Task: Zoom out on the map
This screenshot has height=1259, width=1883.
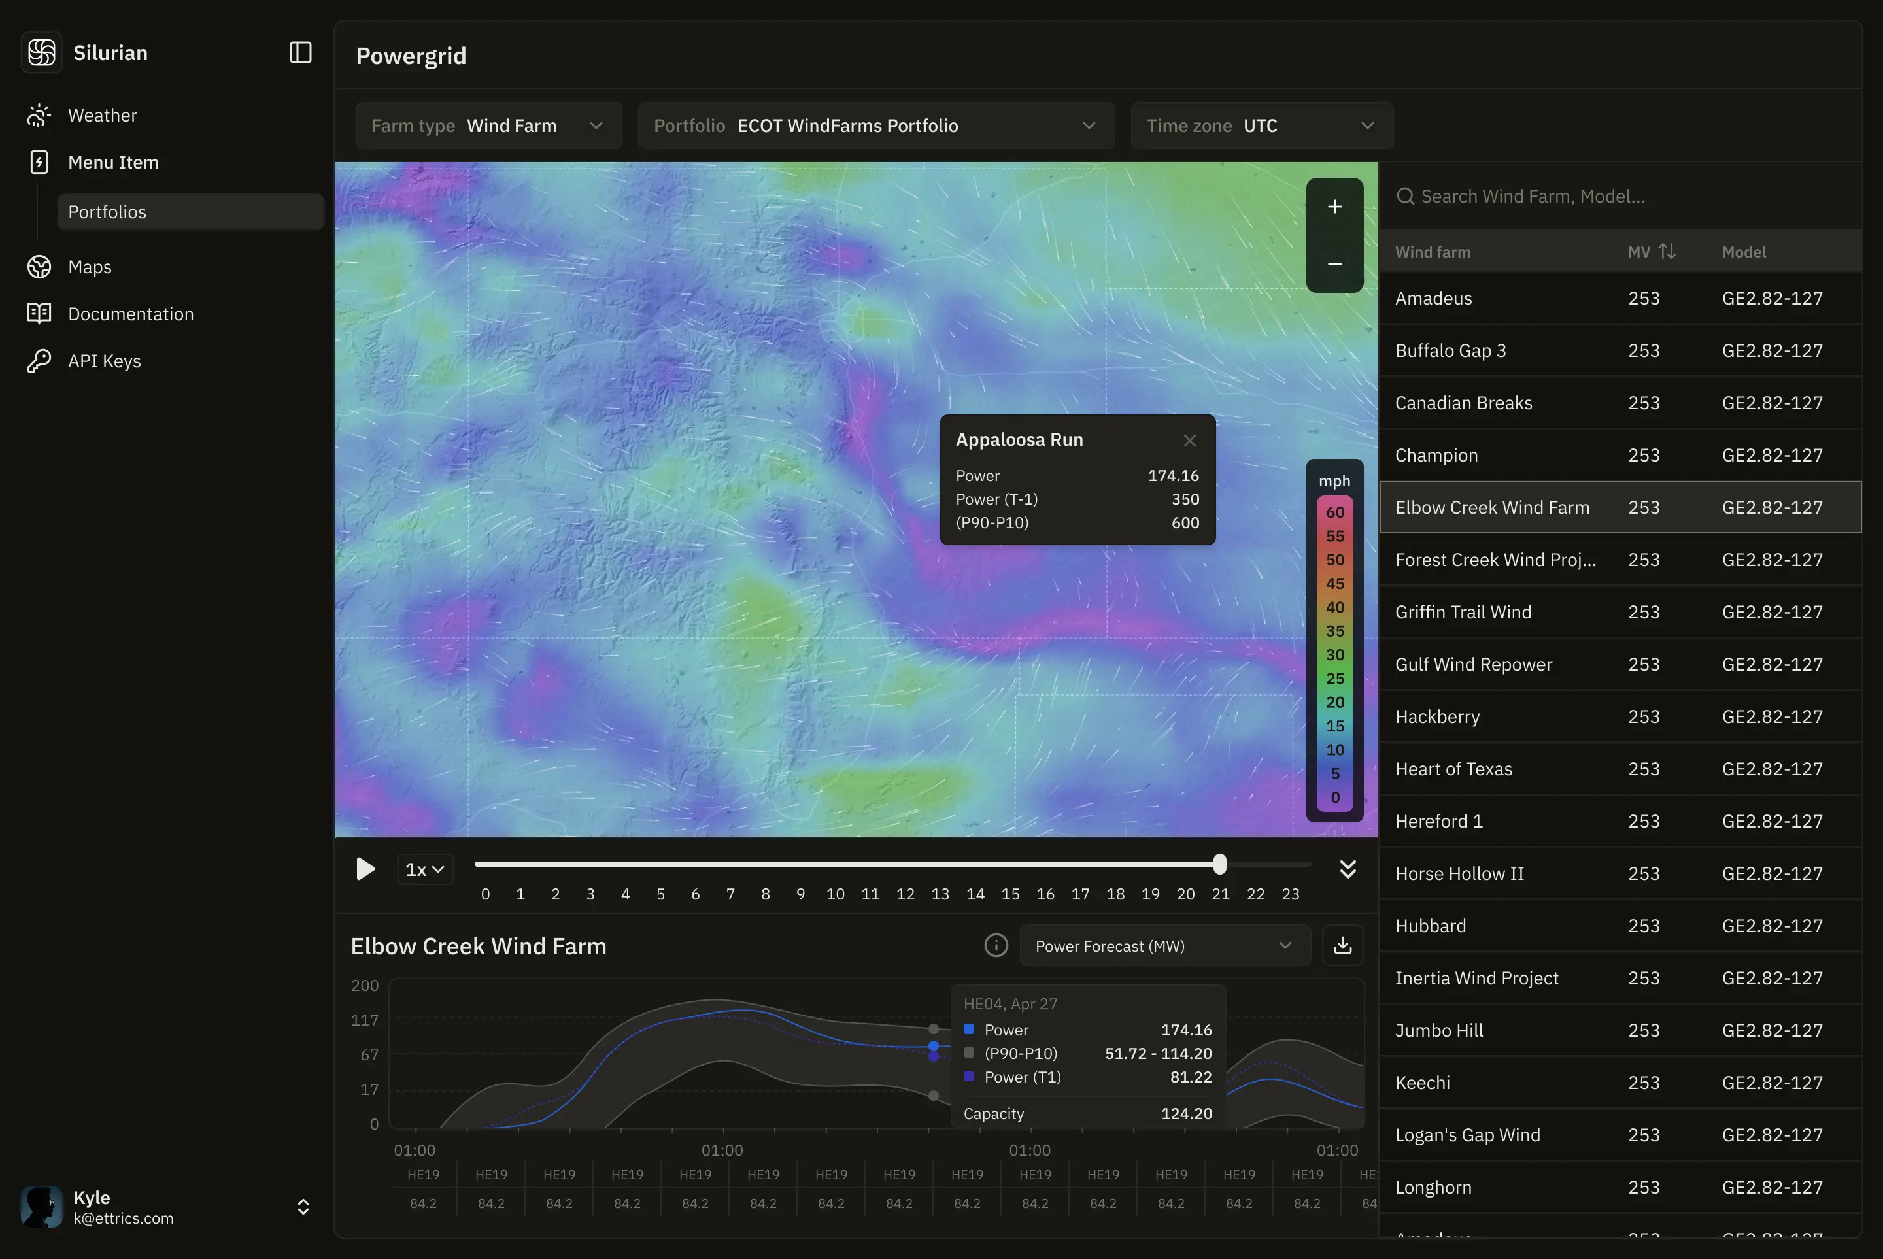Action: pyautogui.click(x=1334, y=264)
